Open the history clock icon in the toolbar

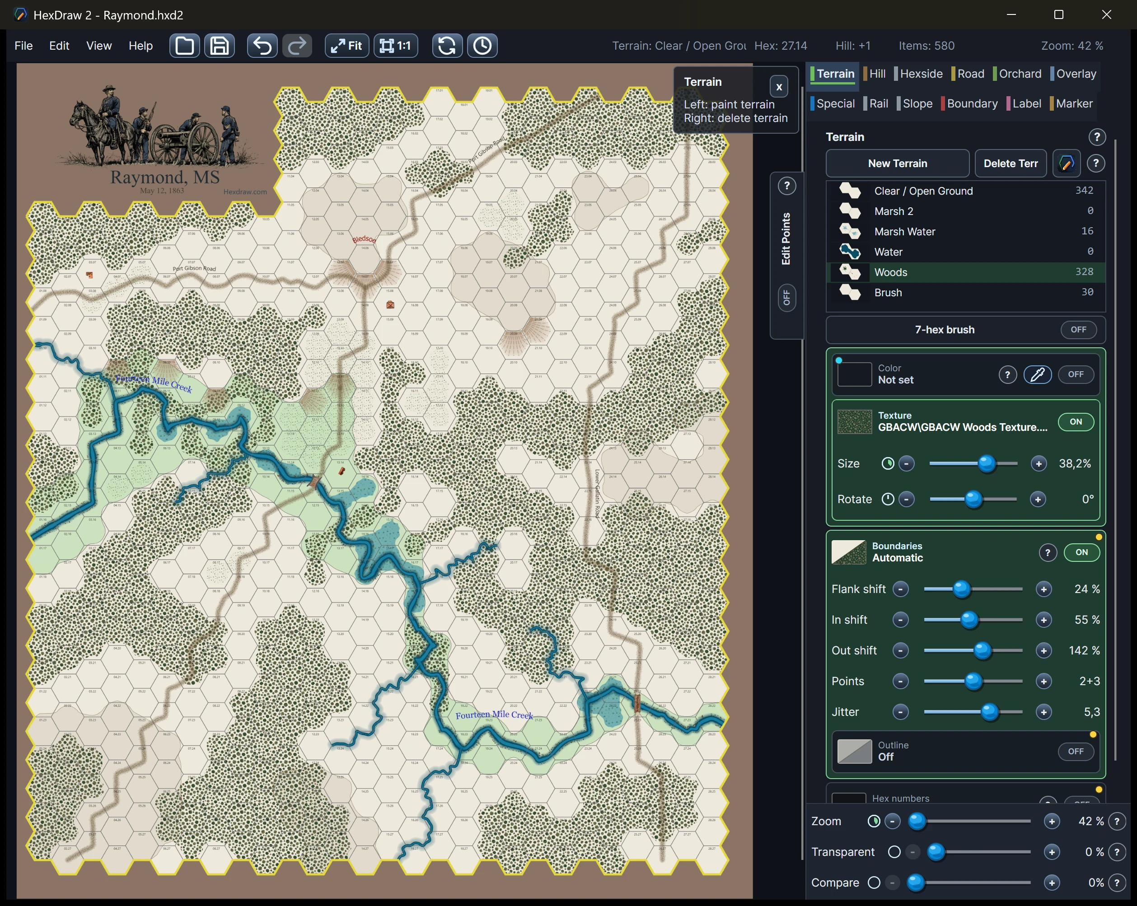482,46
